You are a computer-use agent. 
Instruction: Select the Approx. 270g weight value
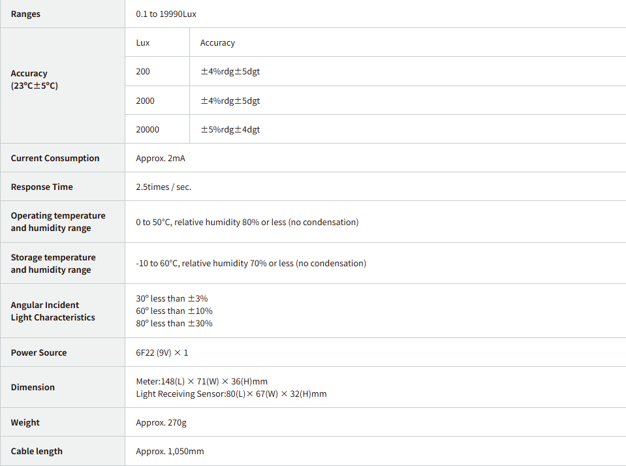point(161,422)
